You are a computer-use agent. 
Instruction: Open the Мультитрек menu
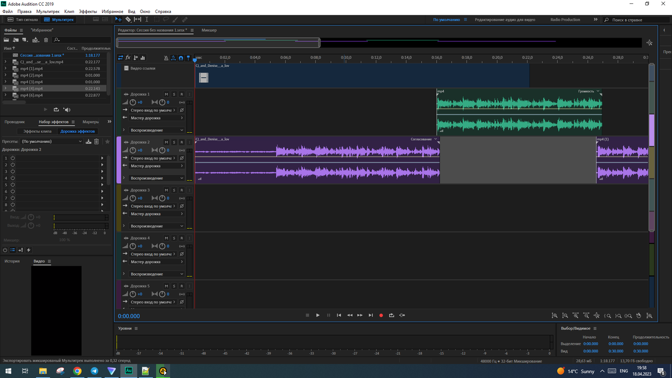point(48,11)
